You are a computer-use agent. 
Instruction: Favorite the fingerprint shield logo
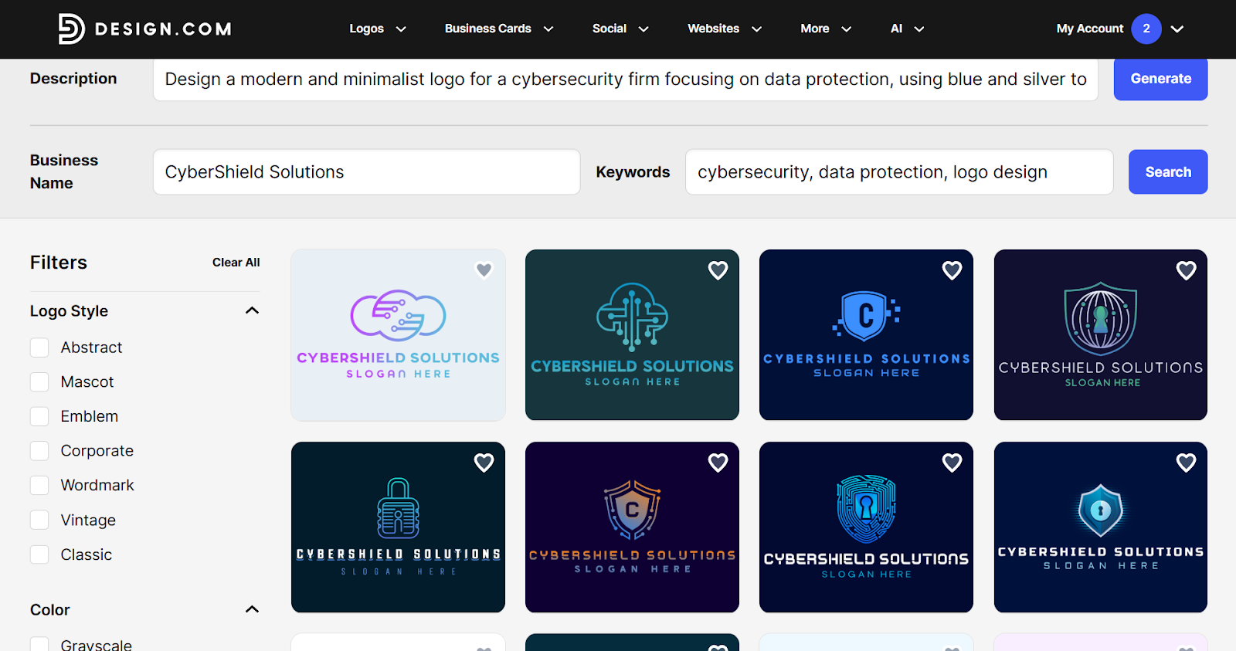952,463
